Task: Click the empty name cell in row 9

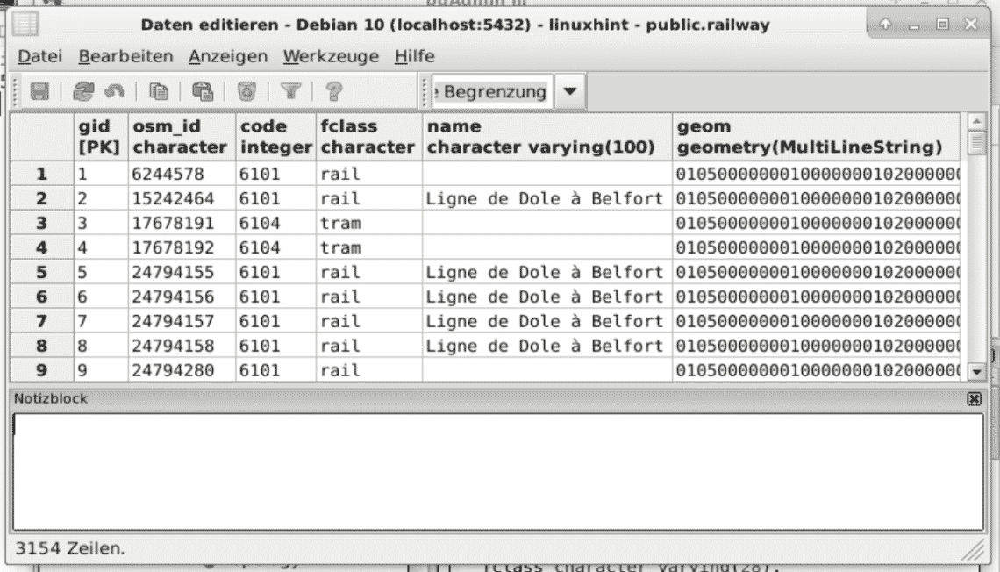Action: click(x=546, y=370)
